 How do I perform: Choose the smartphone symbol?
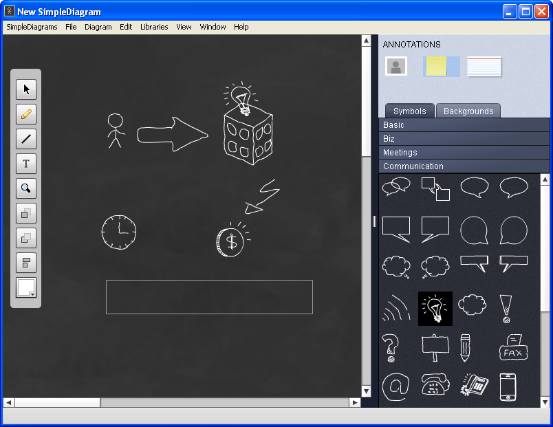[x=508, y=387]
